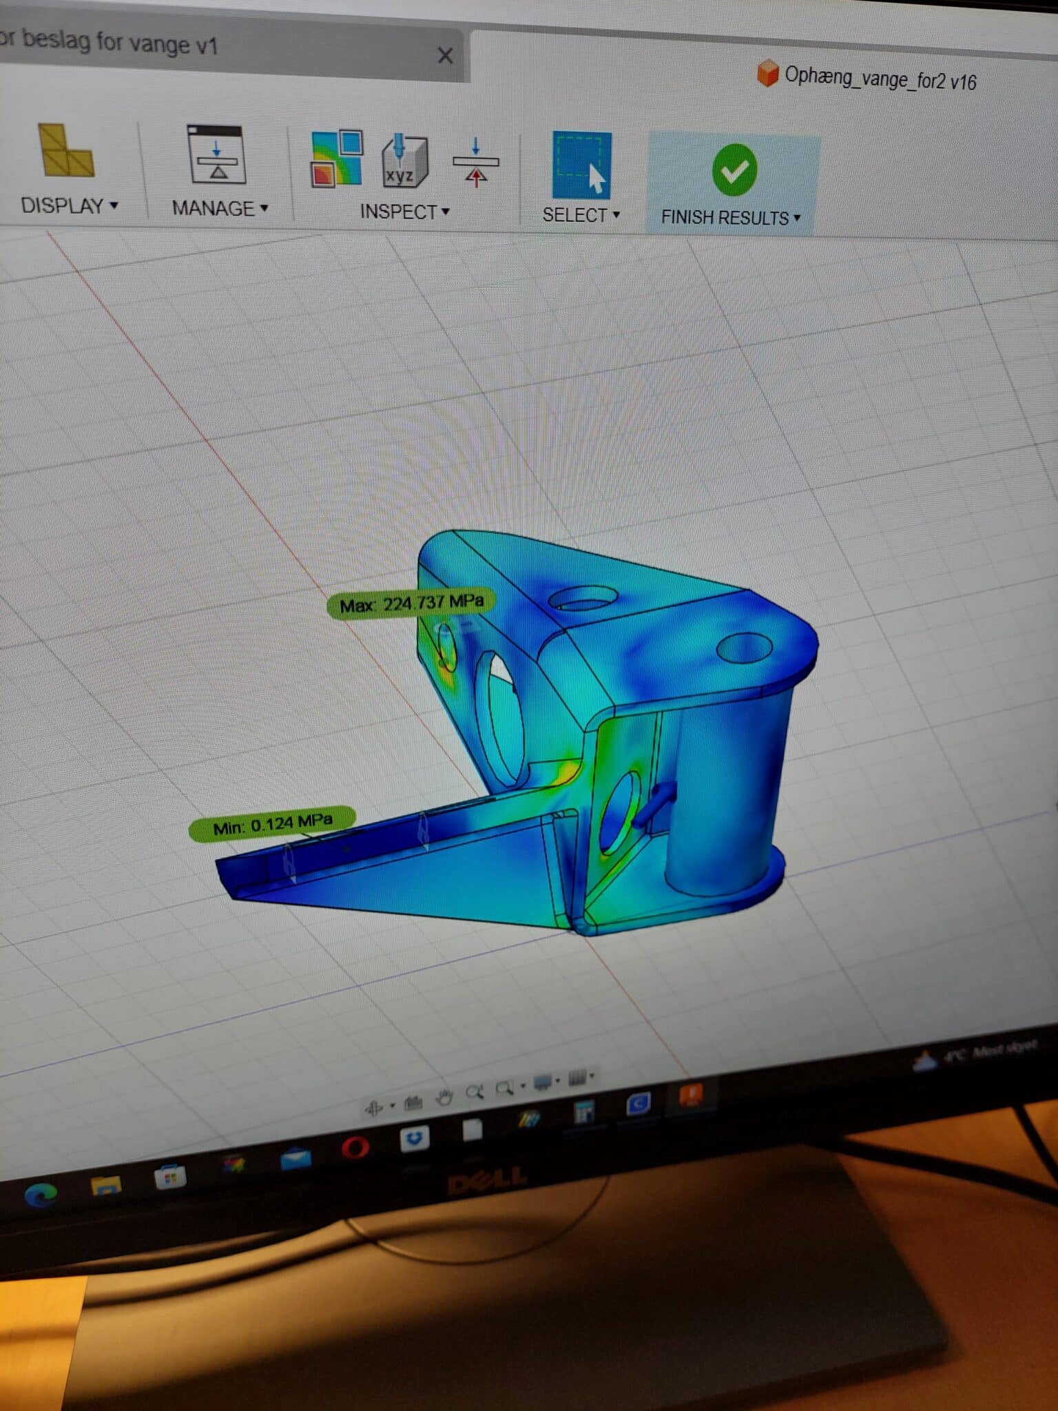Click the yellow mesh Display icon
Screen dimensions: 1058x1411
click(65, 150)
